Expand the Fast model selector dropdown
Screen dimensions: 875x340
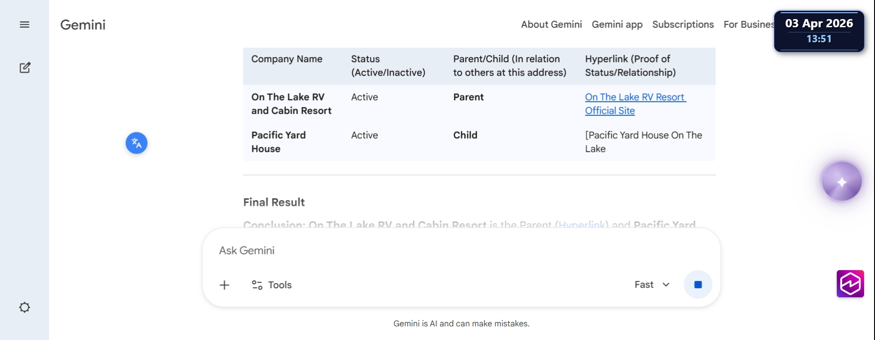tap(652, 285)
